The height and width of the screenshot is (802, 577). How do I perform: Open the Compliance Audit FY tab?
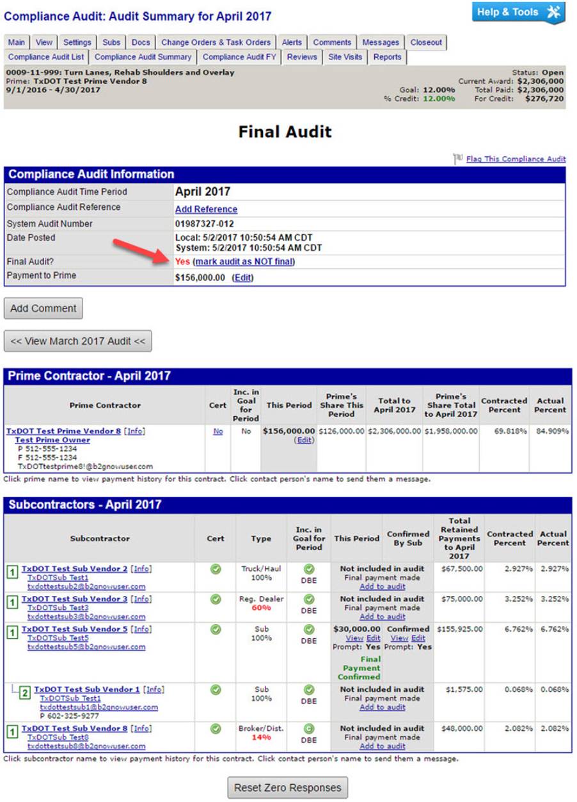pos(239,57)
